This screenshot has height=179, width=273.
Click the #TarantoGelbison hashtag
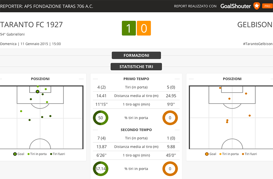258,44
